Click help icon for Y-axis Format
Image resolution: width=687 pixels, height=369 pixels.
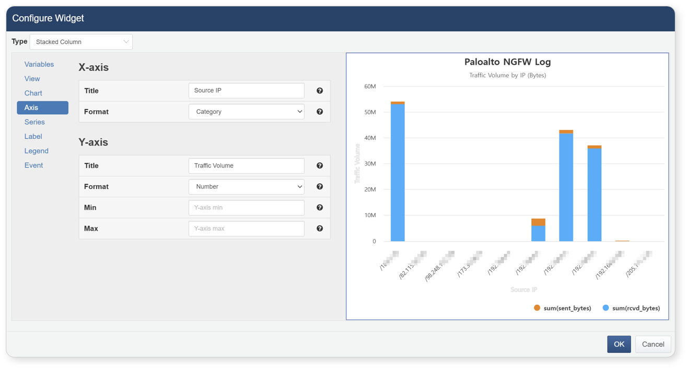tap(320, 187)
